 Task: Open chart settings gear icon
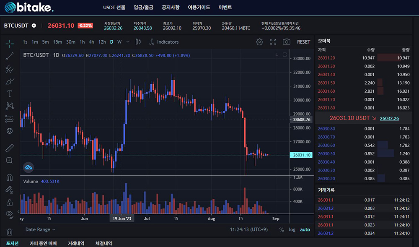(259, 42)
